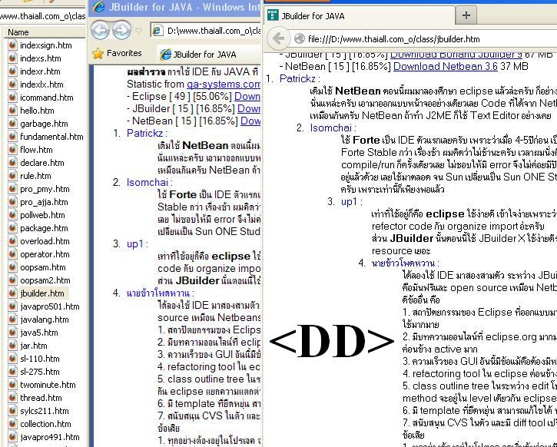
Task: Select the file indexlx.htm
Action: click(x=41, y=84)
